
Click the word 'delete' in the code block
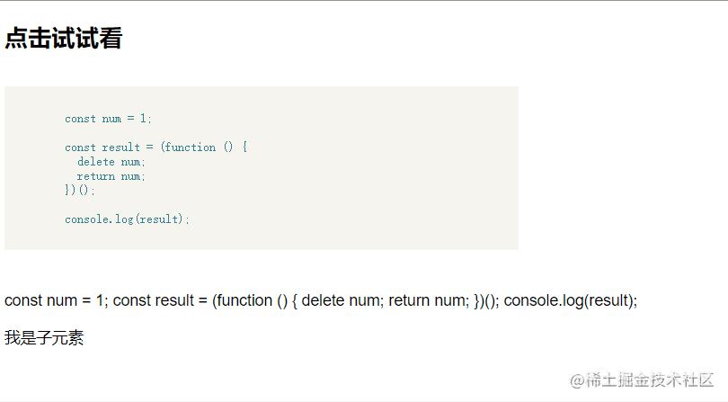point(96,162)
